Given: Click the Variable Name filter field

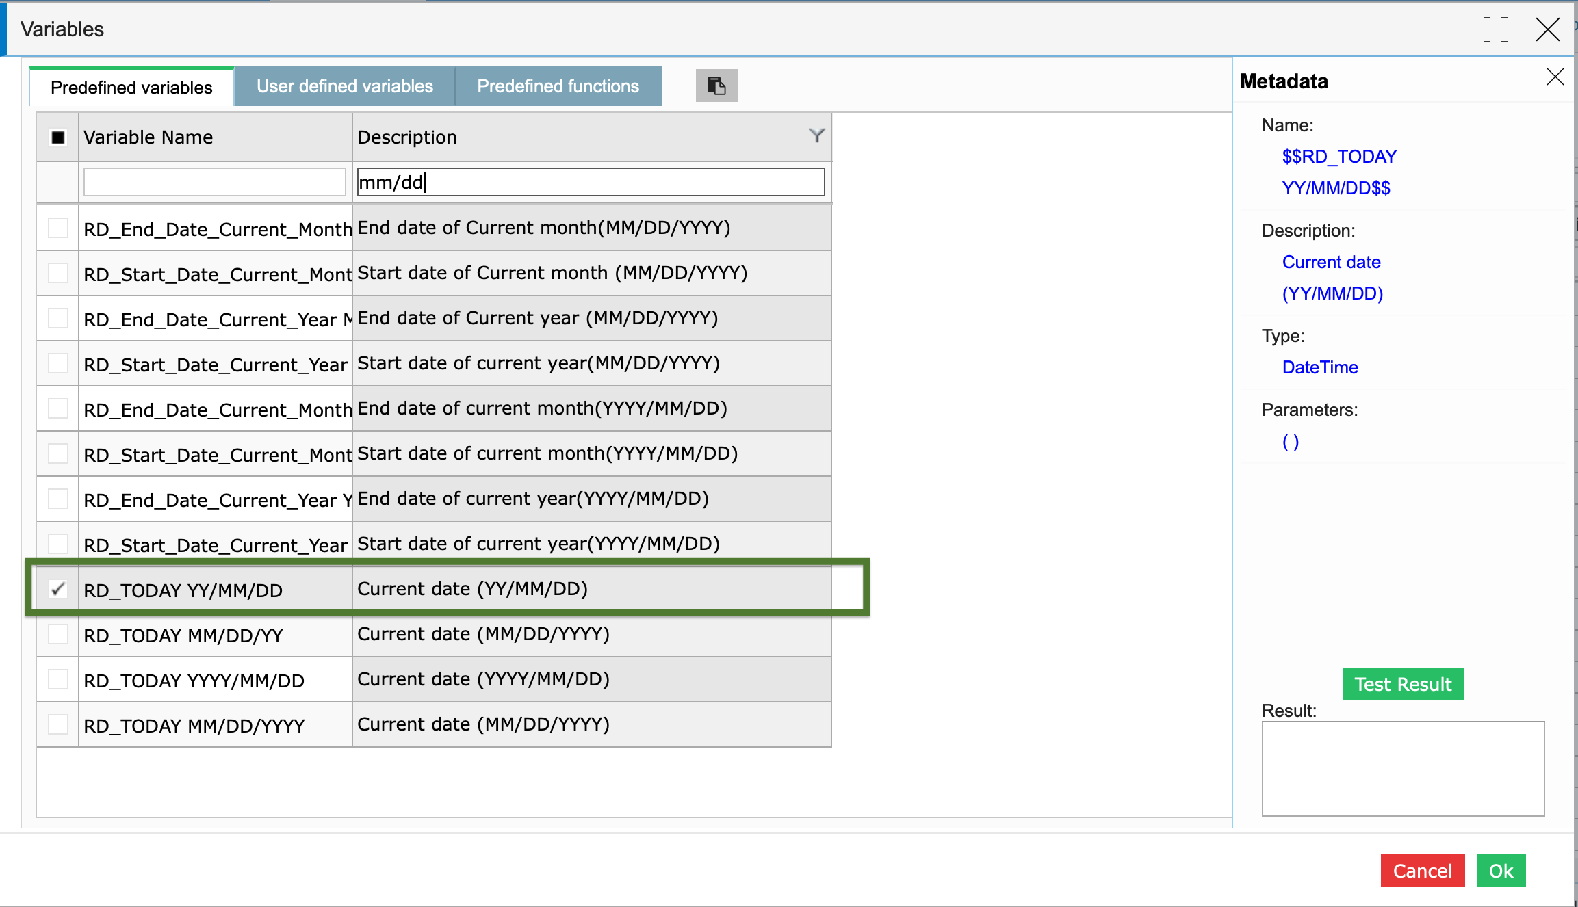Looking at the screenshot, I should [x=214, y=181].
